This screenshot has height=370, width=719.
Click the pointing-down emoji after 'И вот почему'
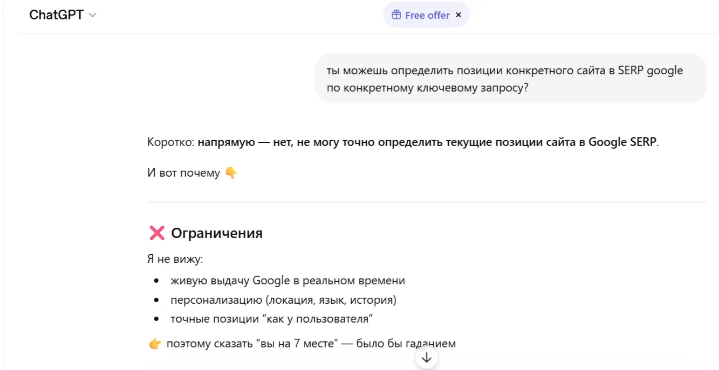coord(231,173)
